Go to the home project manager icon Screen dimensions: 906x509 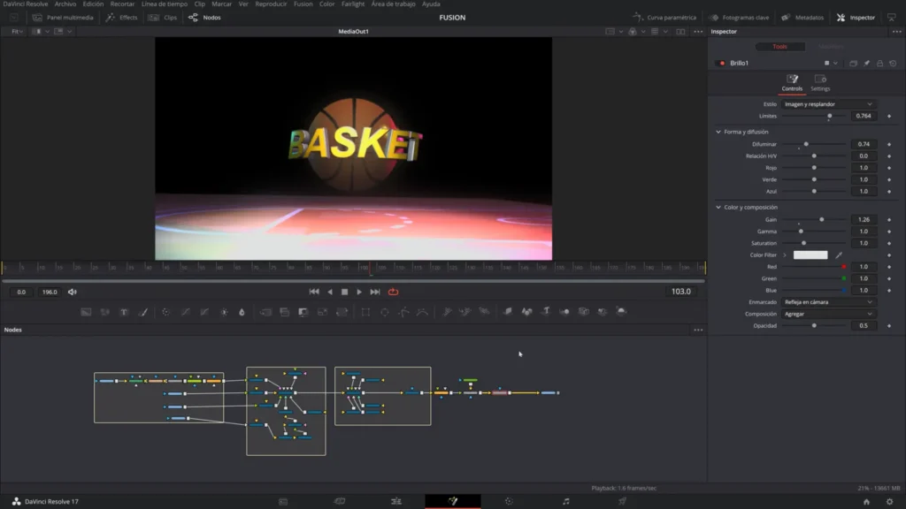pos(866,501)
